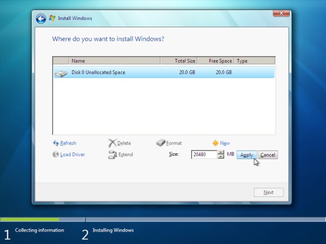Increase partition size with the up spinner arrow

pyautogui.click(x=221, y=152)
